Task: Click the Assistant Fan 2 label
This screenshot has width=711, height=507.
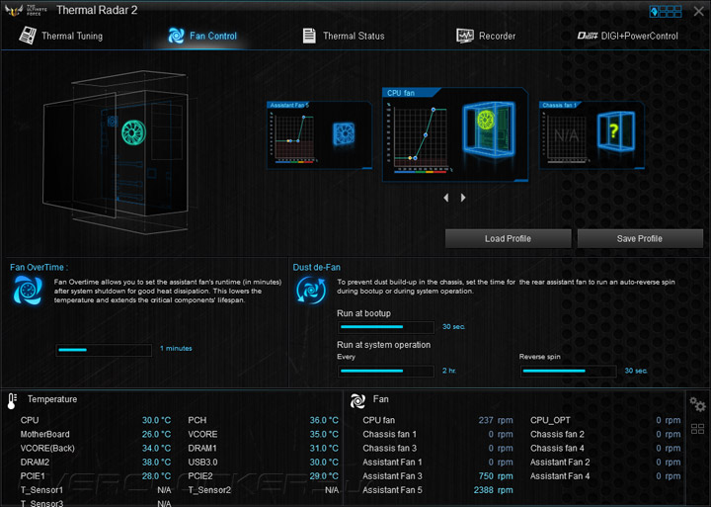Action: click(560, 463)
